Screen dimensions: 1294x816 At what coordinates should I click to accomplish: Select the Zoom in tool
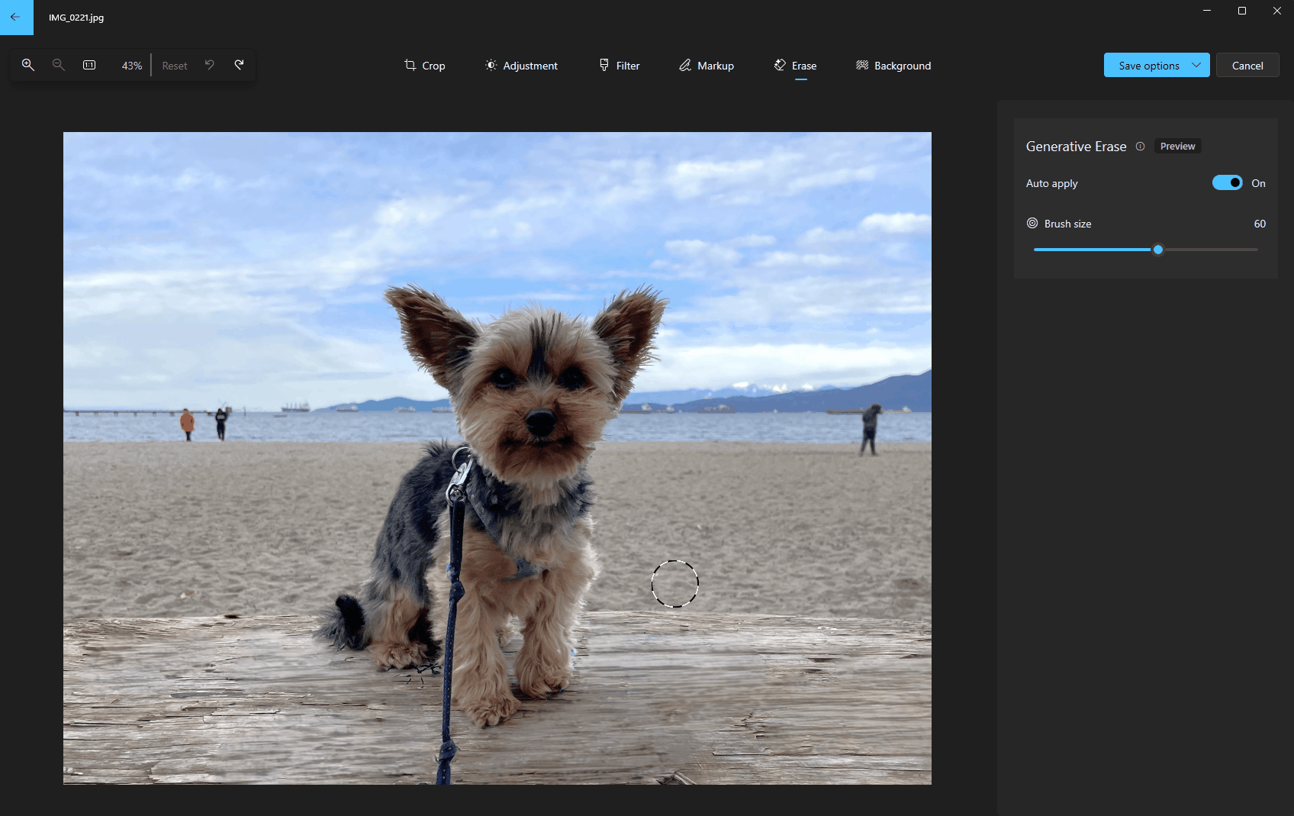coord(28,65)
